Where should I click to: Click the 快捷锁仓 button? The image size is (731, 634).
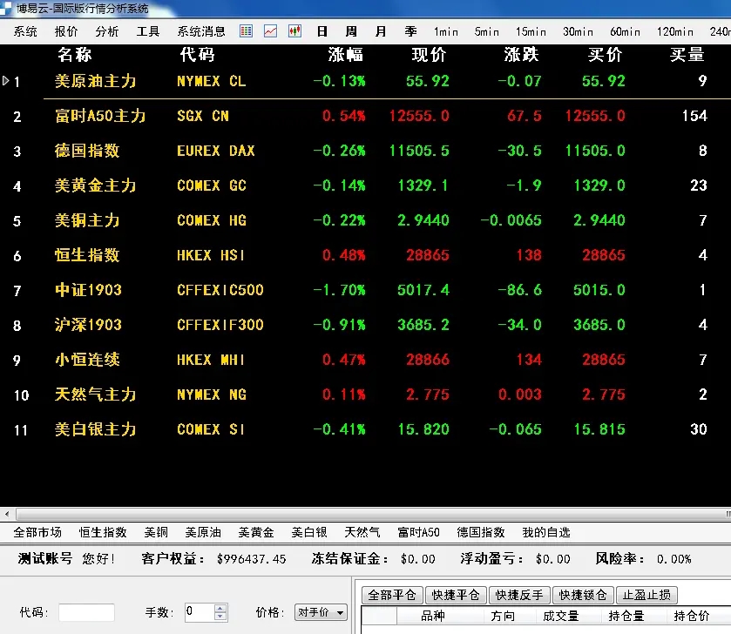(583, 595)
